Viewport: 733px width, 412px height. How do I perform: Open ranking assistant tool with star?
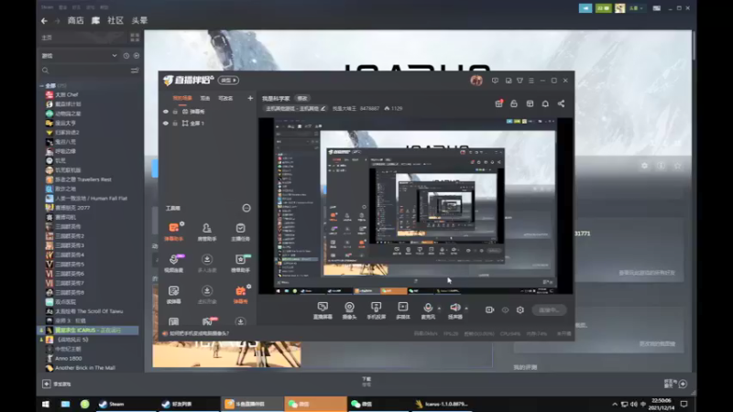[x=240, y=263]
